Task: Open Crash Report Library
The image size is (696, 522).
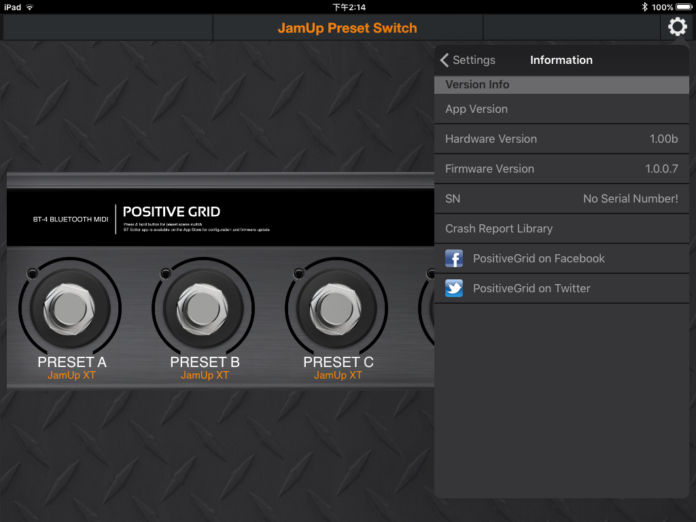Action: (x=561, y=228)
